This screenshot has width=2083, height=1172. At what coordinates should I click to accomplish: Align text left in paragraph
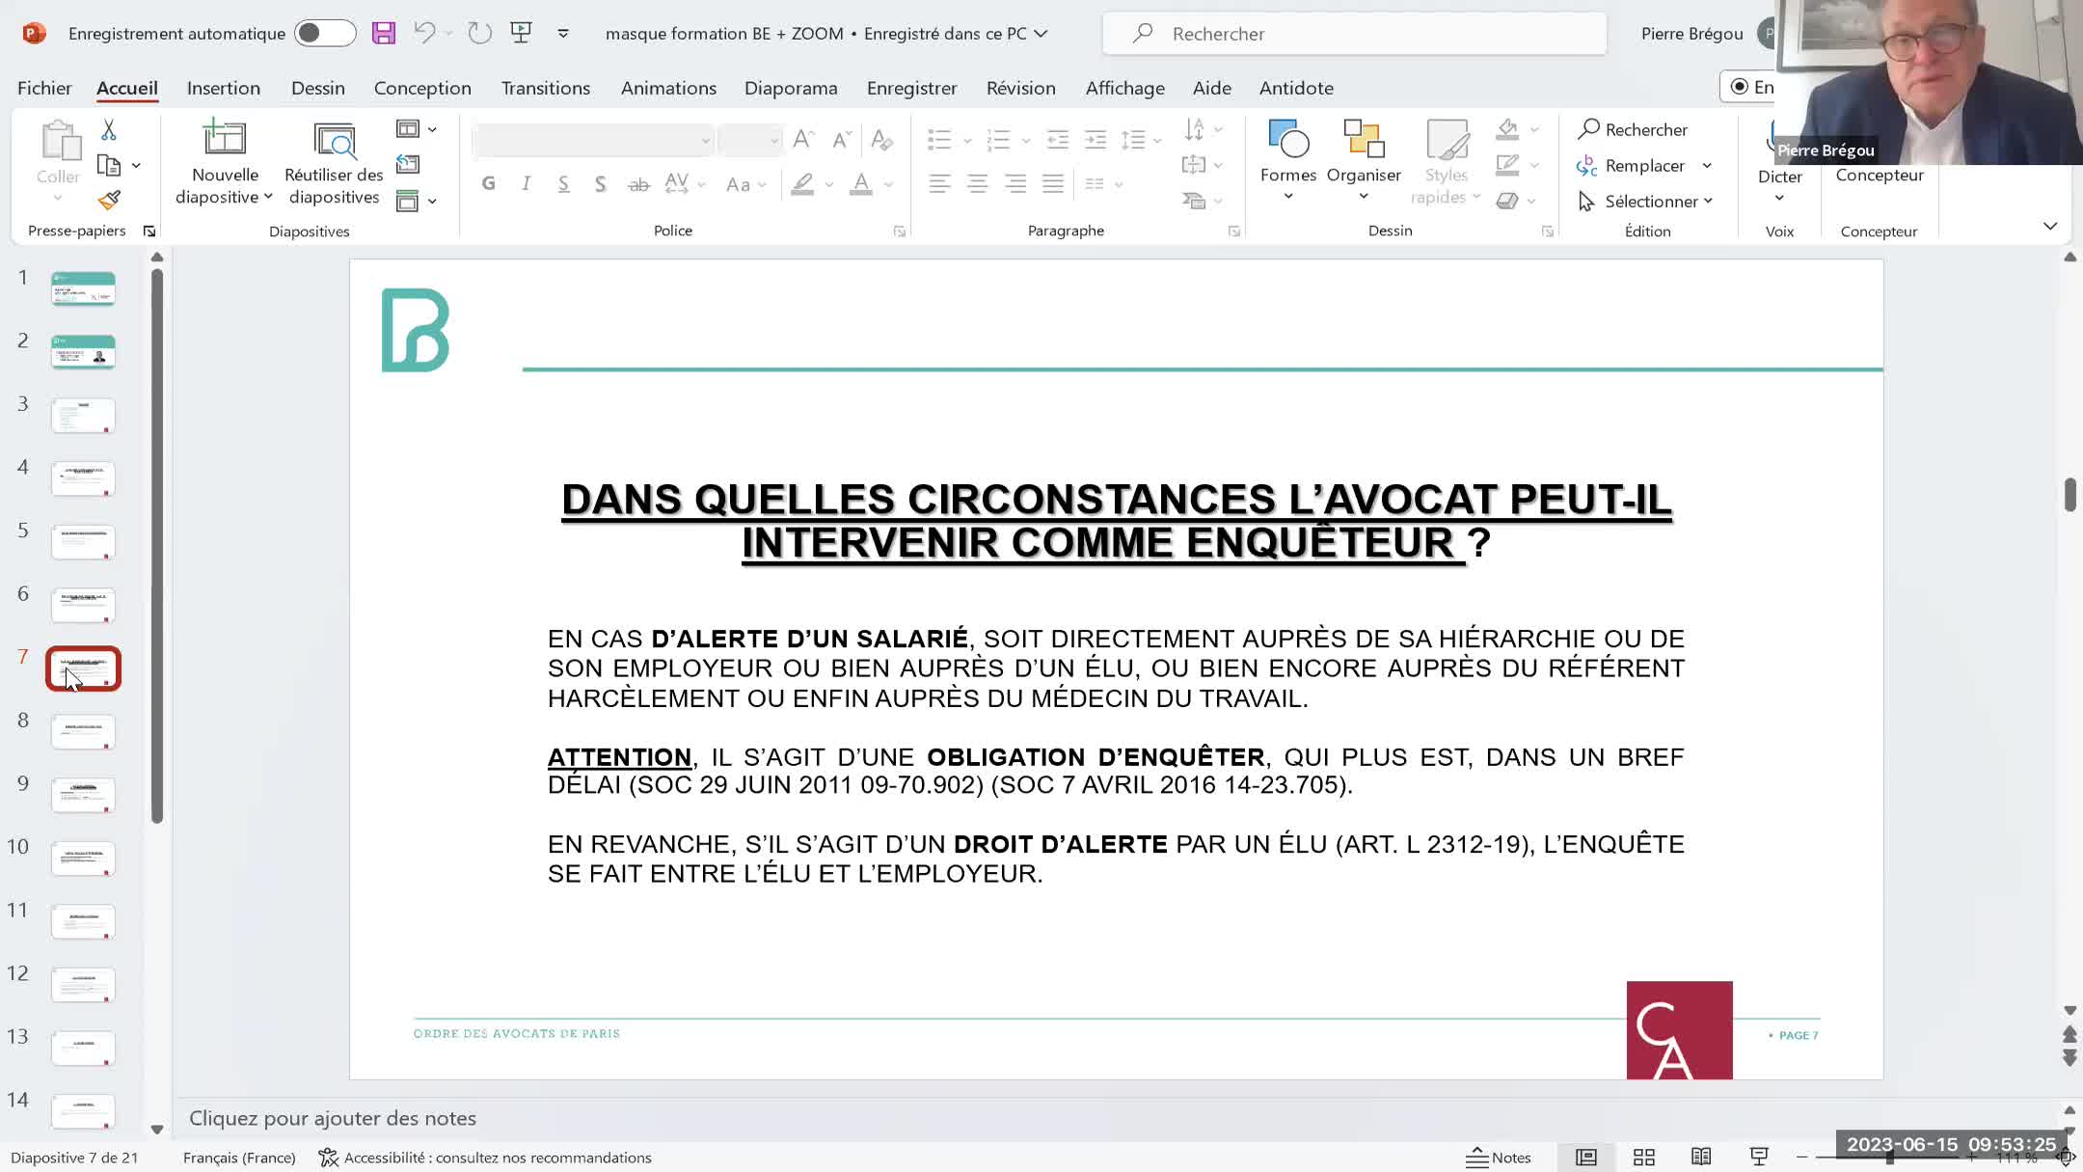pyautogui.click(x=939, y=183)
